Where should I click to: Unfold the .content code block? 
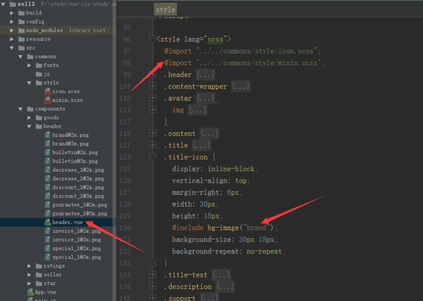pos(153,133)
